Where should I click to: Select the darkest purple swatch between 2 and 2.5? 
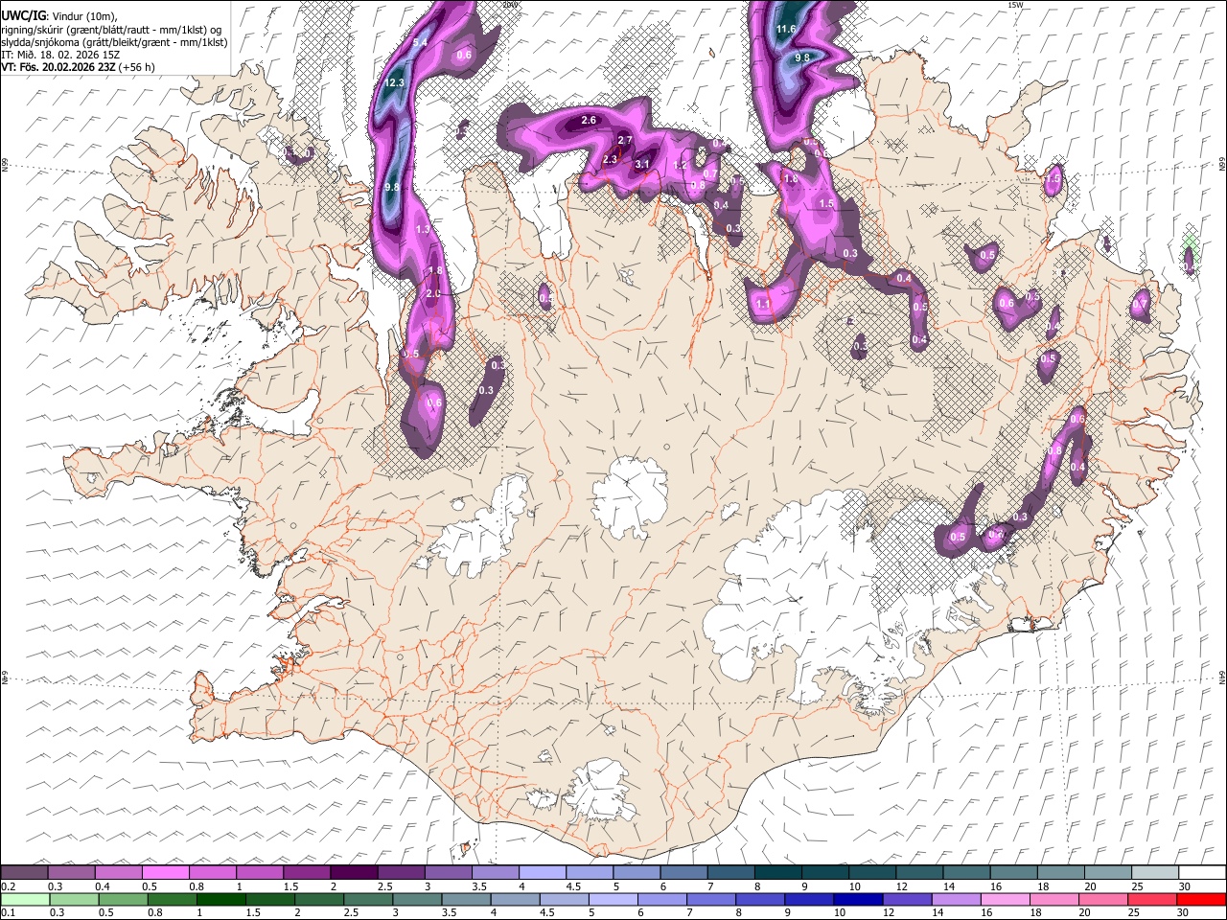tap(354, 872)
